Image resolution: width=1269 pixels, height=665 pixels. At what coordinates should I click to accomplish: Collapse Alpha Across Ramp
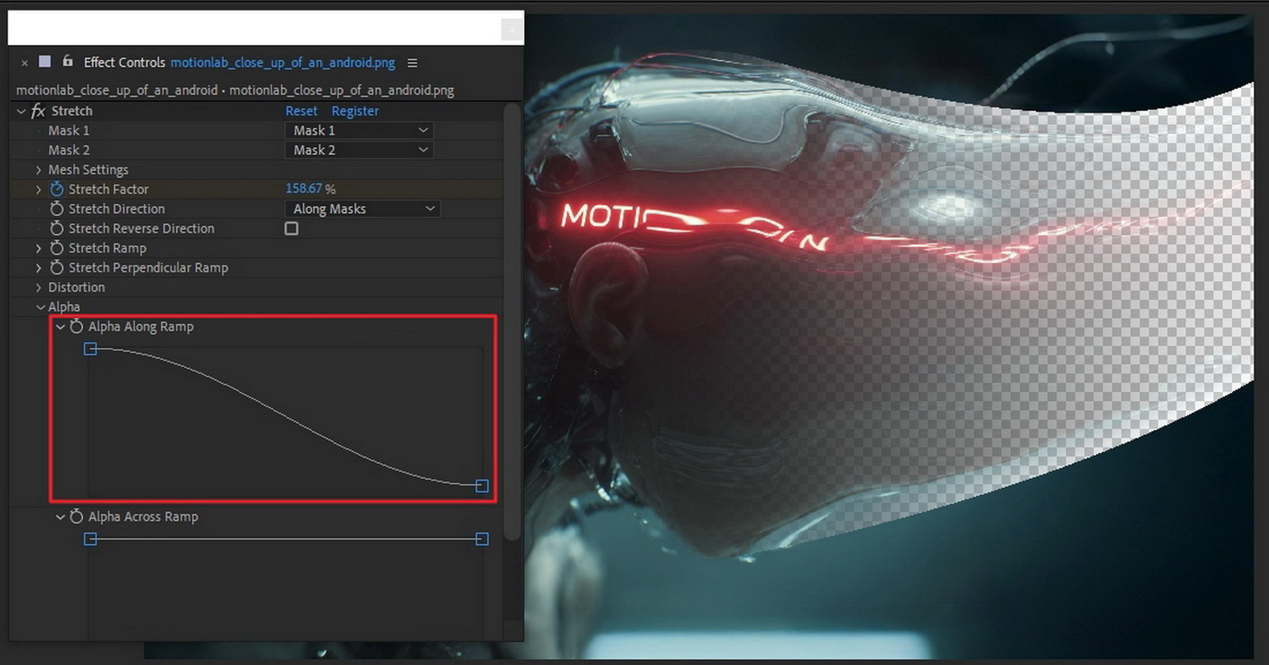[60, 517]
